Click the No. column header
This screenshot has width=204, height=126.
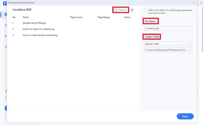pyautogui.click(x=14, y=17)
